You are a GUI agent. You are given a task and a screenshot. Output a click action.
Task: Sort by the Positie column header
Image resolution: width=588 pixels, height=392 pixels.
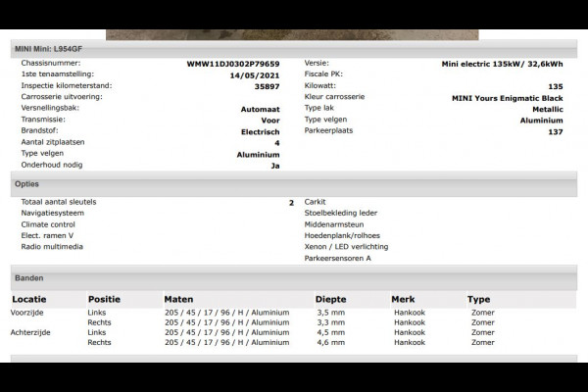pyautogui.click(x=104, y=300)
